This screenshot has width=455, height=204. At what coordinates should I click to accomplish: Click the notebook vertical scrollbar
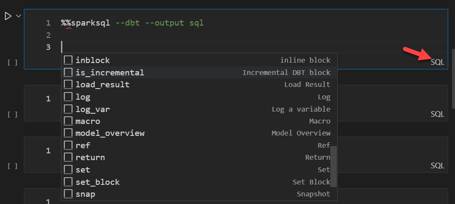[x=453, y=85]
